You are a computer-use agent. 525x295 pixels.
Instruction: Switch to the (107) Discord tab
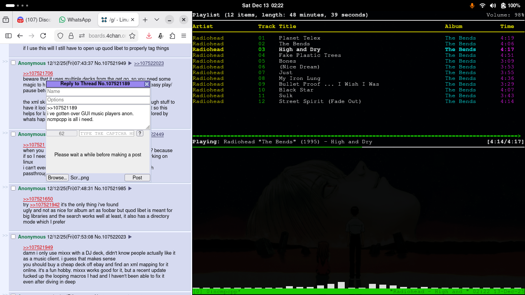pos(34,20)
